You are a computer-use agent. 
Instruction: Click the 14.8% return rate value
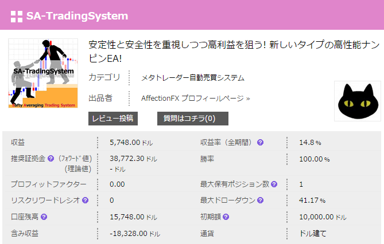coord(310,142)
